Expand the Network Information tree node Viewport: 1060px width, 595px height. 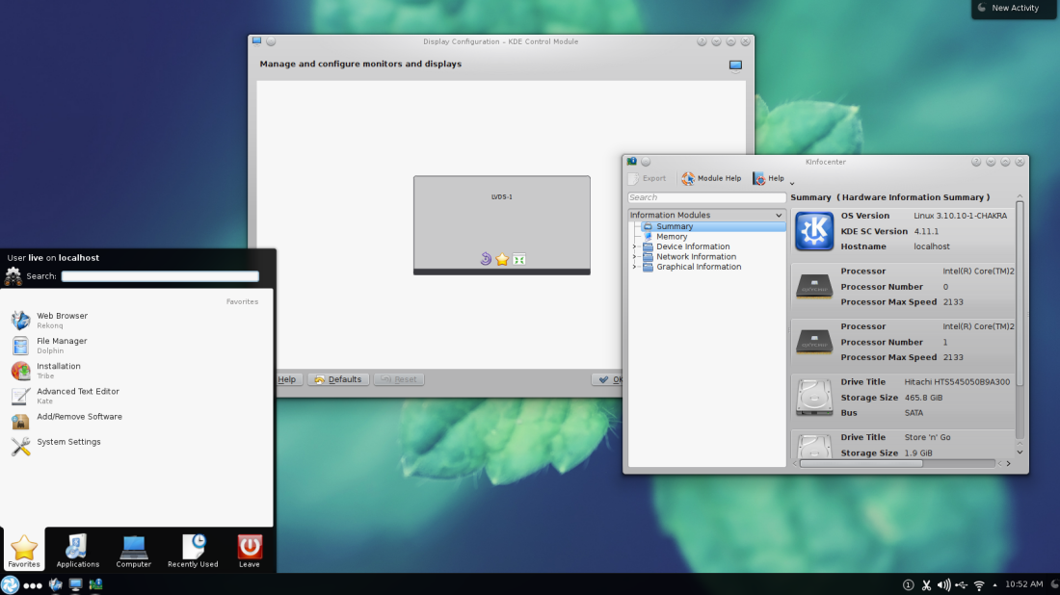point(634,257)
